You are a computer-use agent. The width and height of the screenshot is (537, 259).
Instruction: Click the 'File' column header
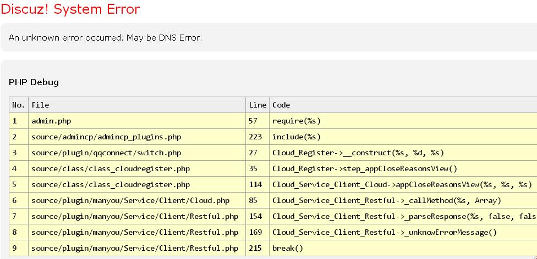click(137, 105)
